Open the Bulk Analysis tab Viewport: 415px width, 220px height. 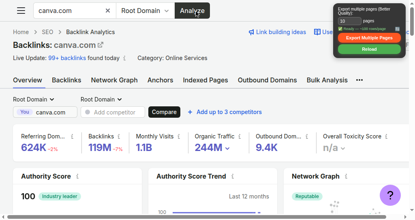coord(327,80)
